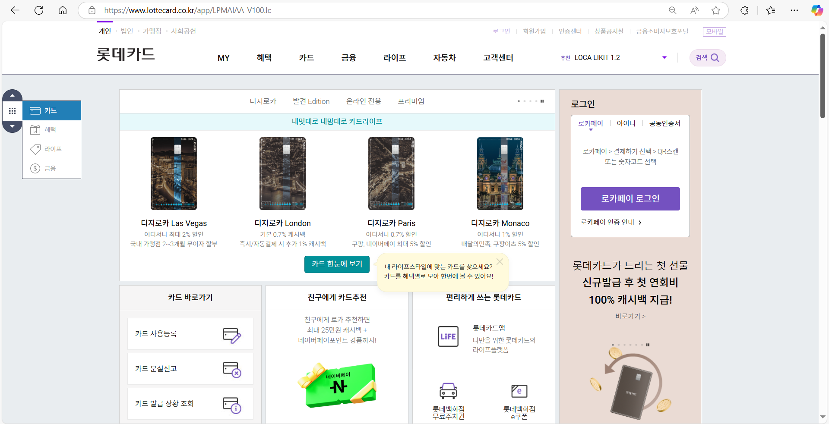Expand the side quick menu with the down arrow
Screen dimensions: 829x424
click(x=12, y=126)
